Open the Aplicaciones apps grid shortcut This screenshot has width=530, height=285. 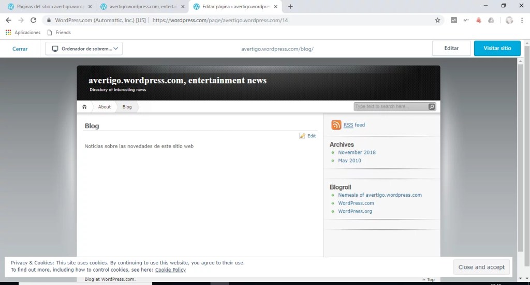point(23,33)
